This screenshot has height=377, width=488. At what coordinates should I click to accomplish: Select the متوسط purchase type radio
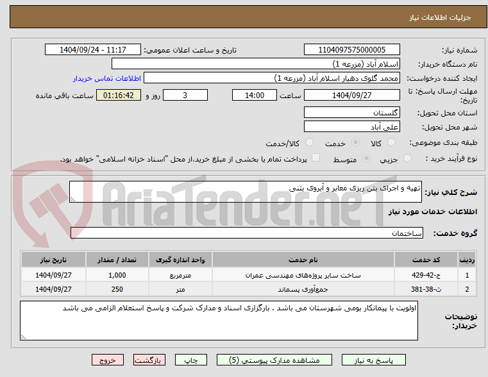point(367,158)
